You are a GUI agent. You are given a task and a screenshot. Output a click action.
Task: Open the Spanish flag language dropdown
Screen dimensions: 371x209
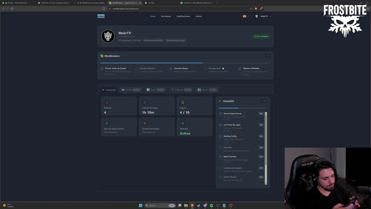point(245,16)
